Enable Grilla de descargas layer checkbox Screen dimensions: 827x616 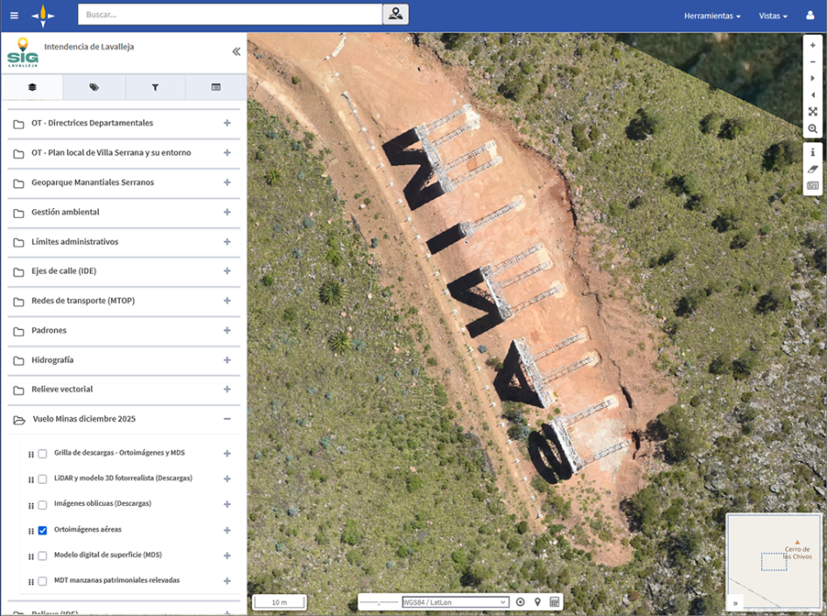[43, 453]
